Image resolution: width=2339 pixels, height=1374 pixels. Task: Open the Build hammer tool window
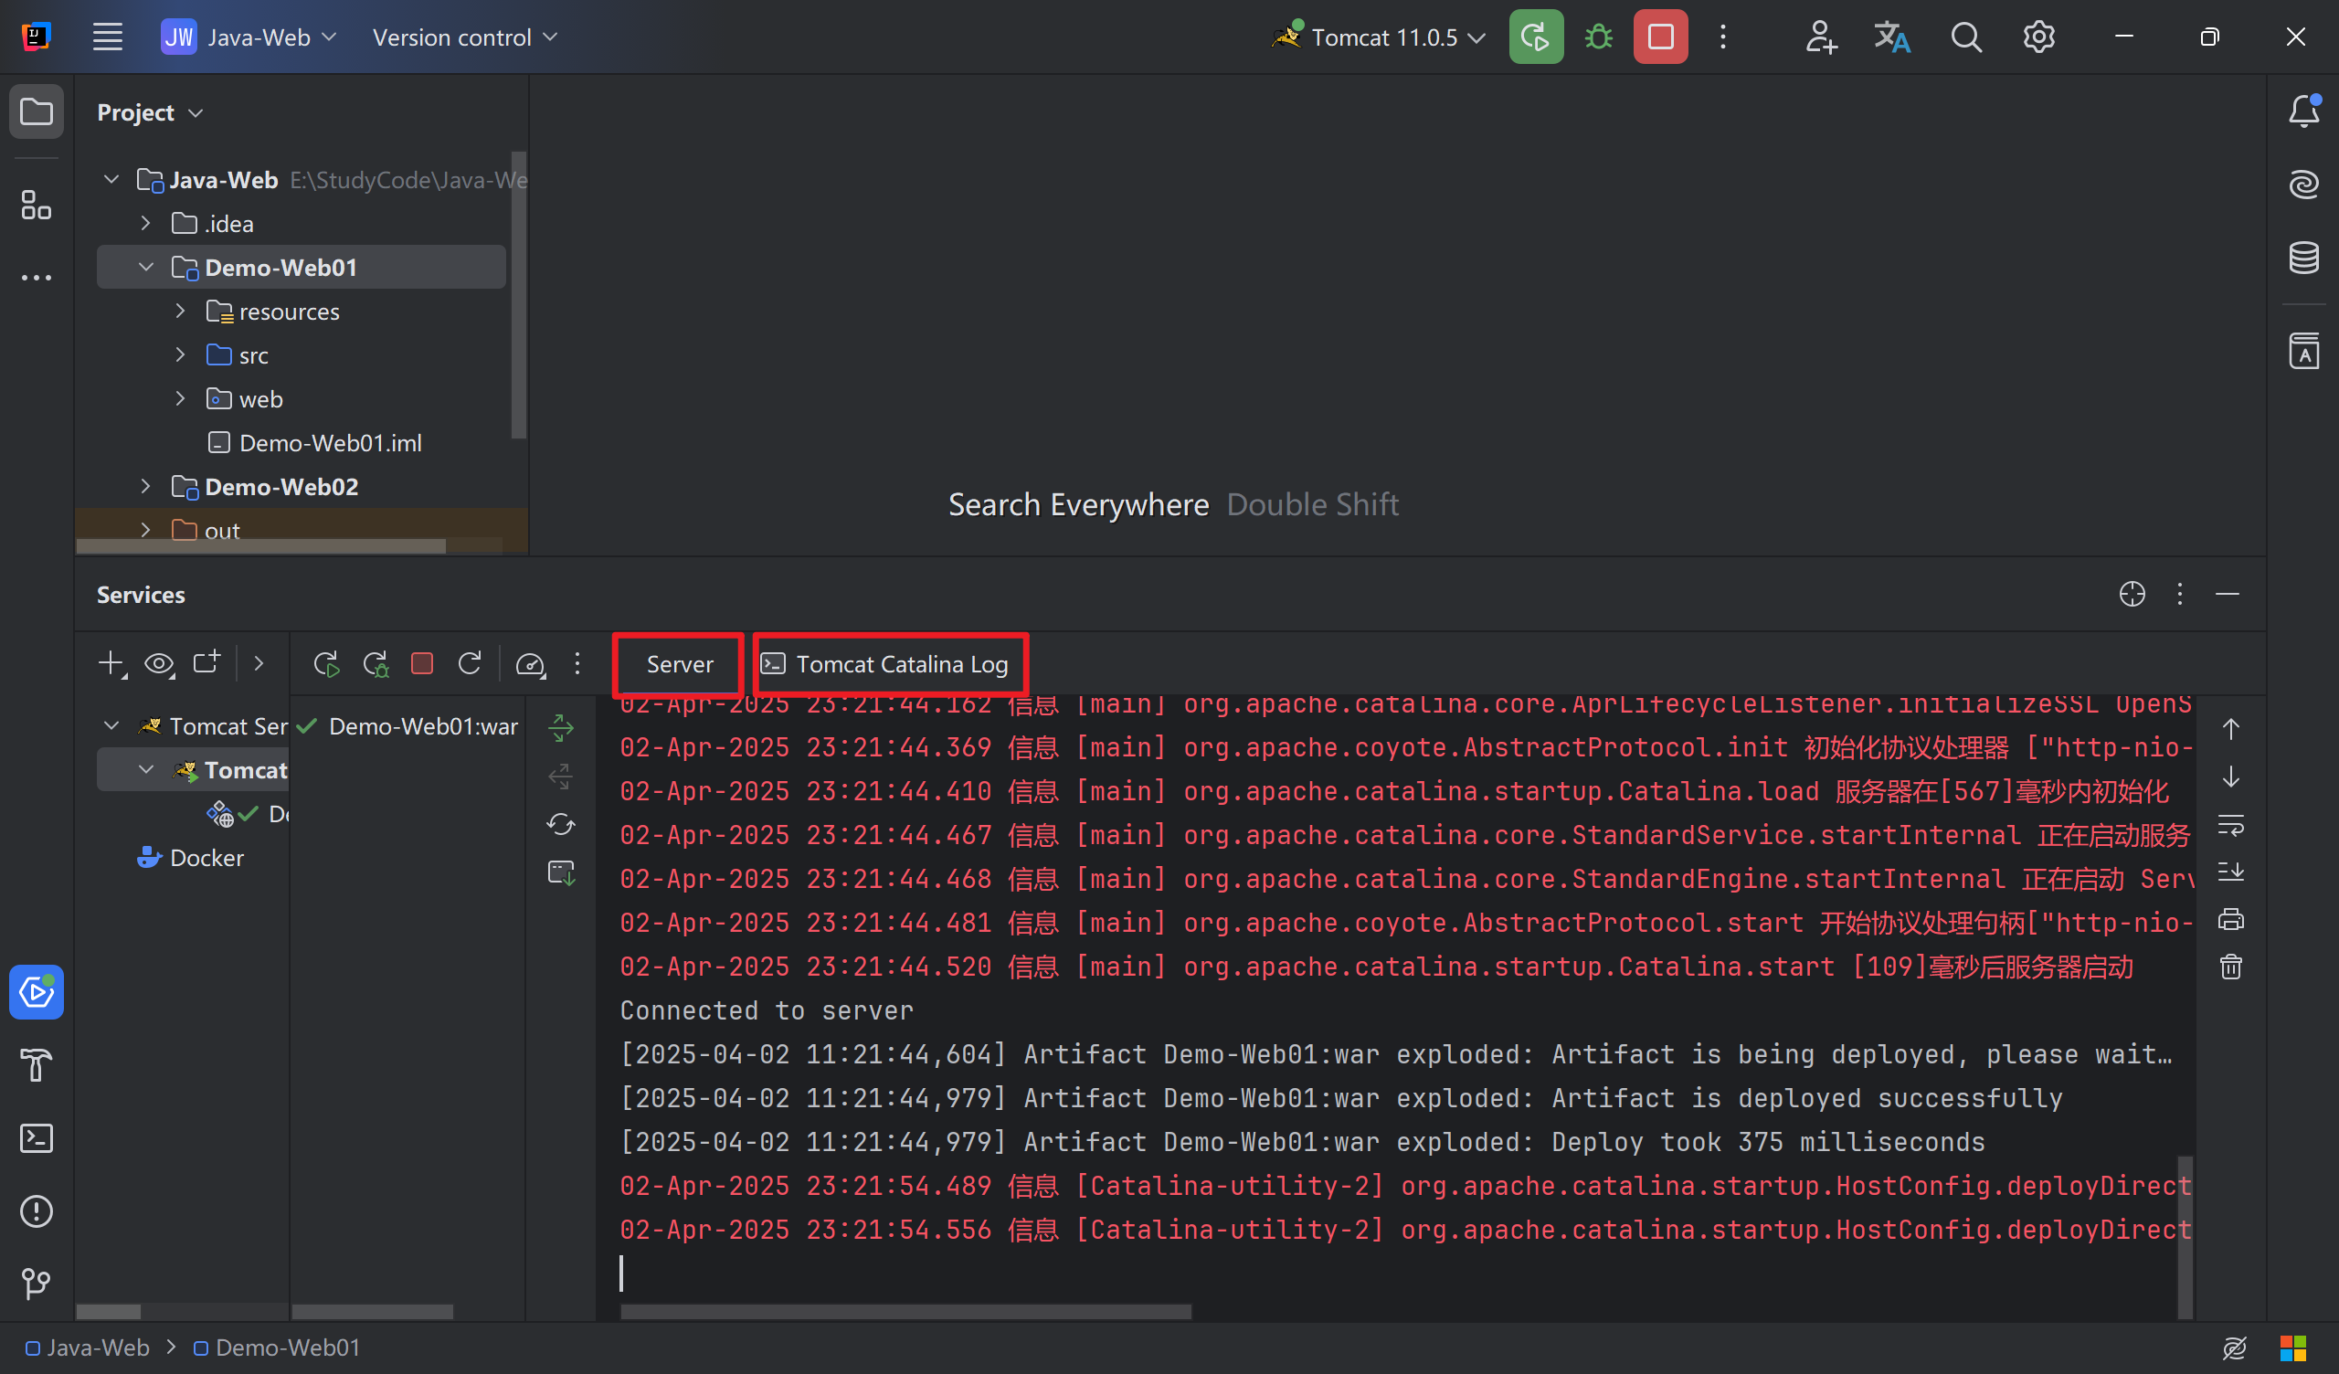37,1065
